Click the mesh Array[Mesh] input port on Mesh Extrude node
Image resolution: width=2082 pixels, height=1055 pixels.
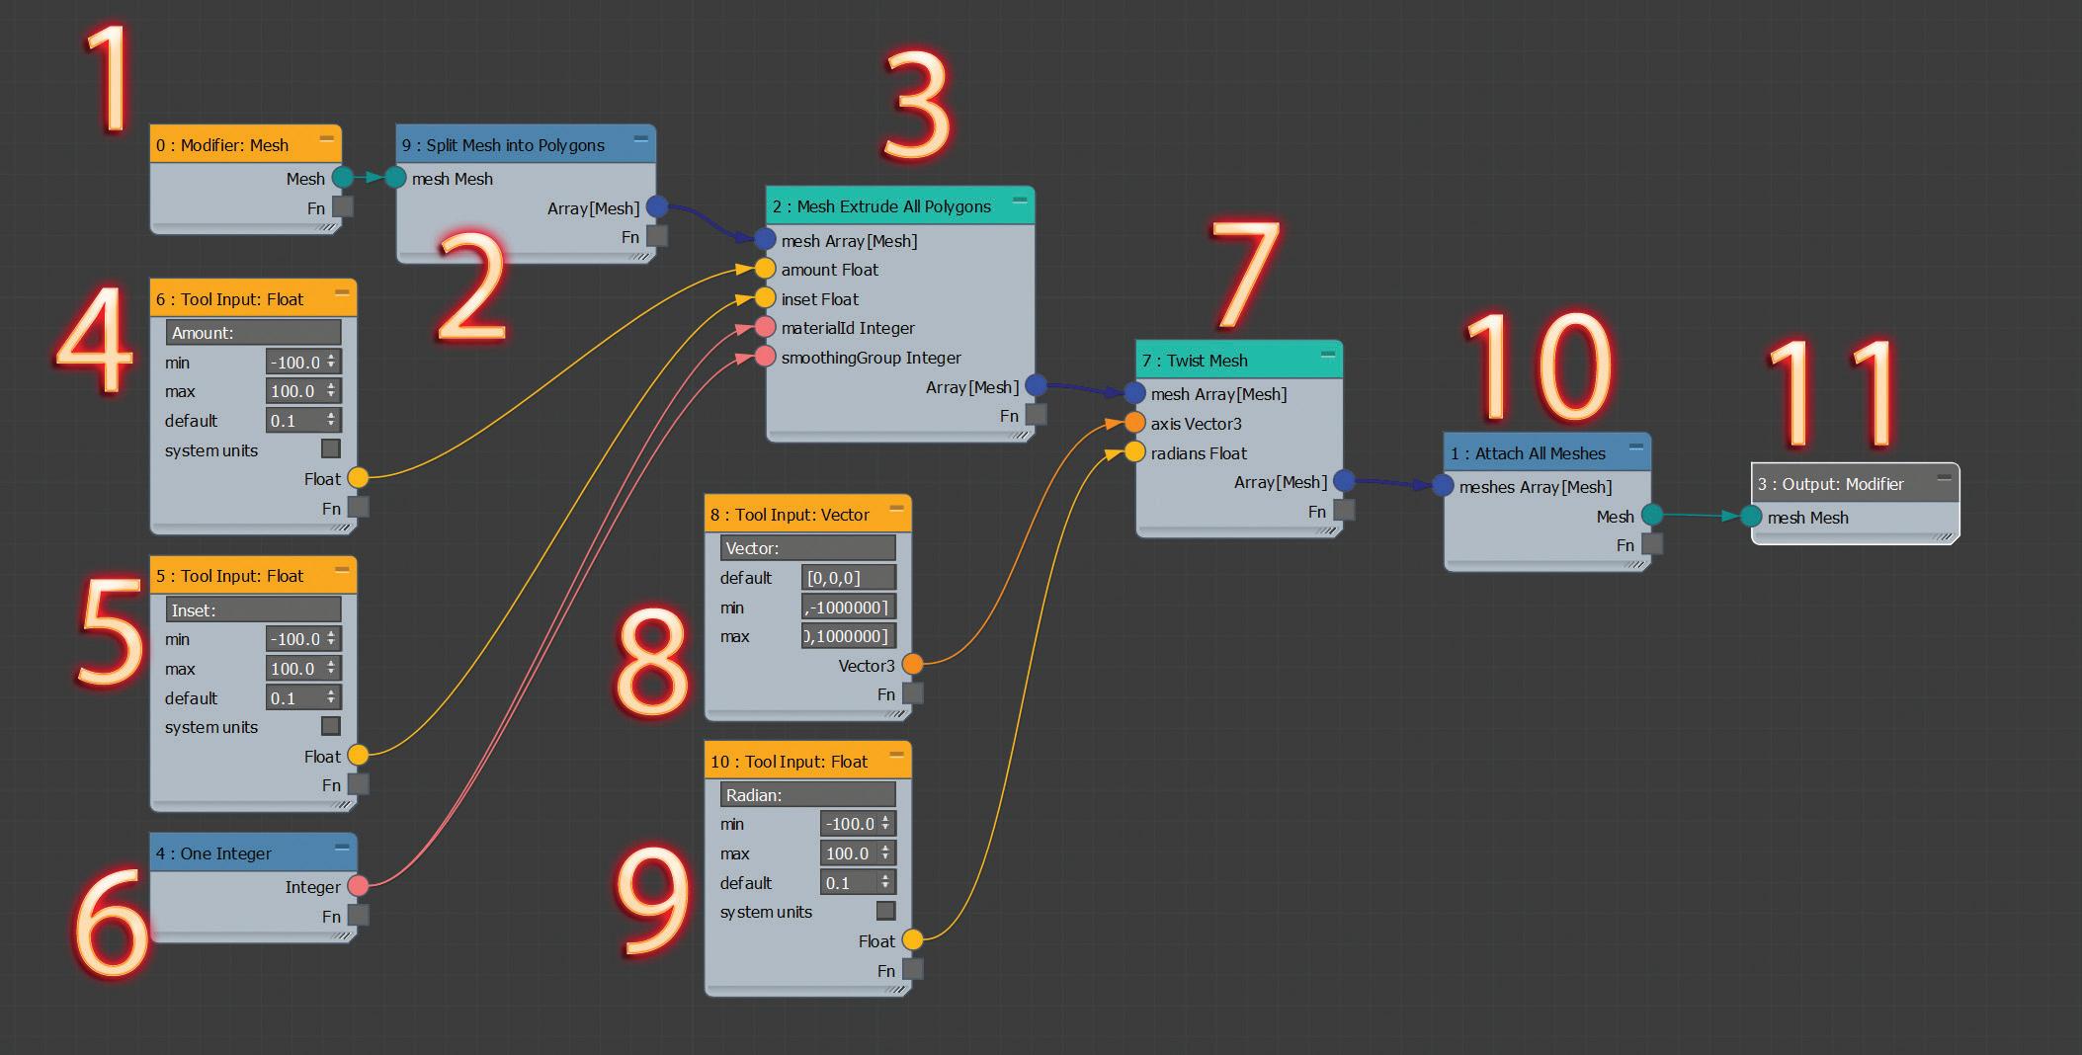pos(765,239)
